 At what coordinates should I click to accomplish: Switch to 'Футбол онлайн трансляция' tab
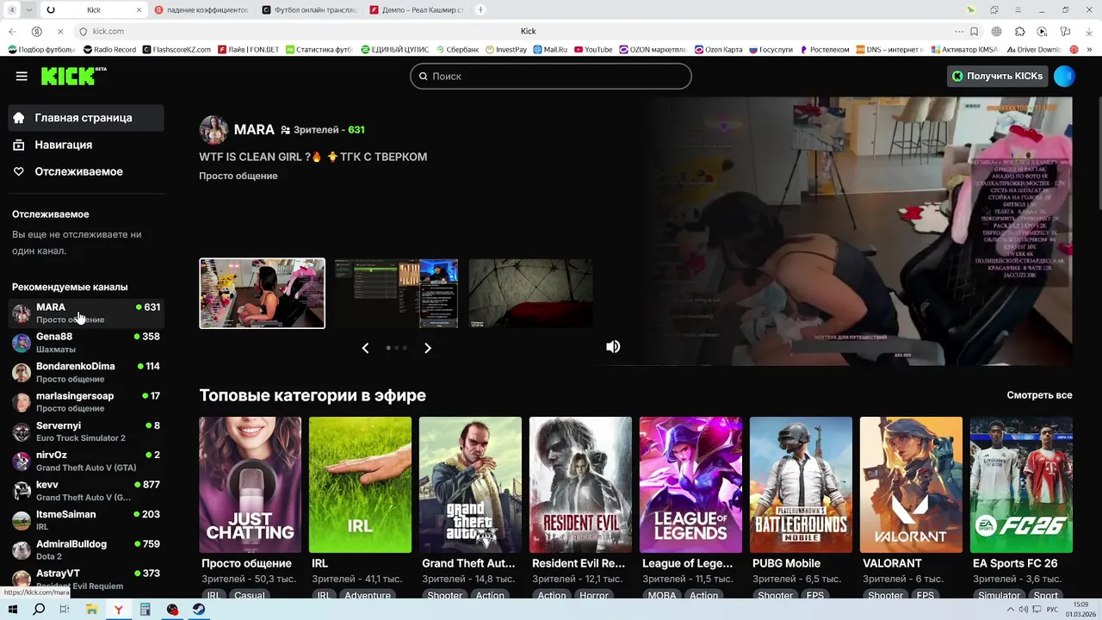point(310,9)
